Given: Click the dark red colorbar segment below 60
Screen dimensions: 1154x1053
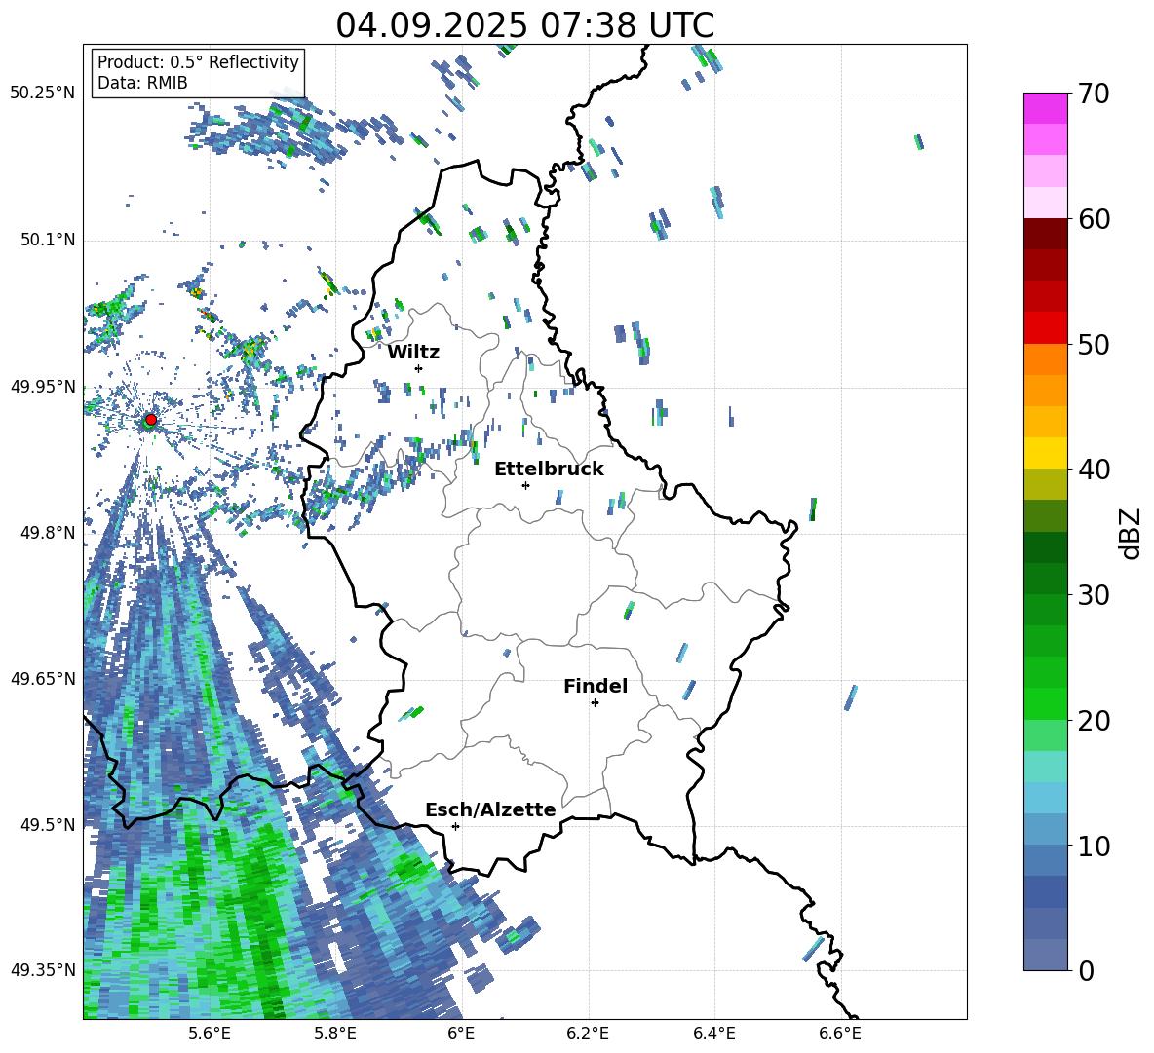Looking at the screenshot, I should pyautogui.click(x=1046, y=234).
